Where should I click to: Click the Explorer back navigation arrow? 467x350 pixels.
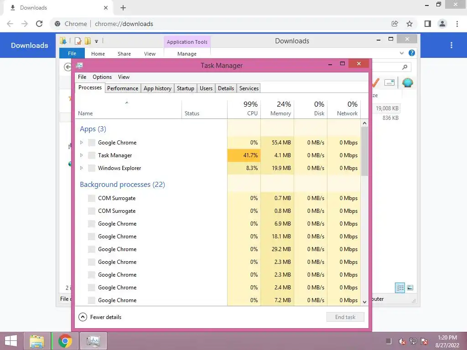pyautogui.click(x=67, y=67)
